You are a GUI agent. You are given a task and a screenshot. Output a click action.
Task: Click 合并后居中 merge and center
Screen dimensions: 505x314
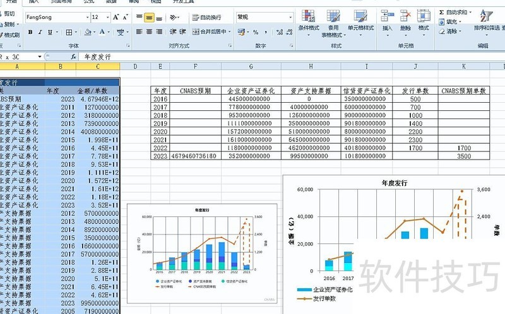coord(210,32)
